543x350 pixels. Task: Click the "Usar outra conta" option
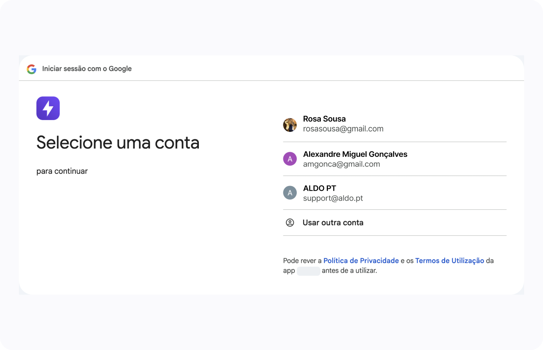pos(333,223)
